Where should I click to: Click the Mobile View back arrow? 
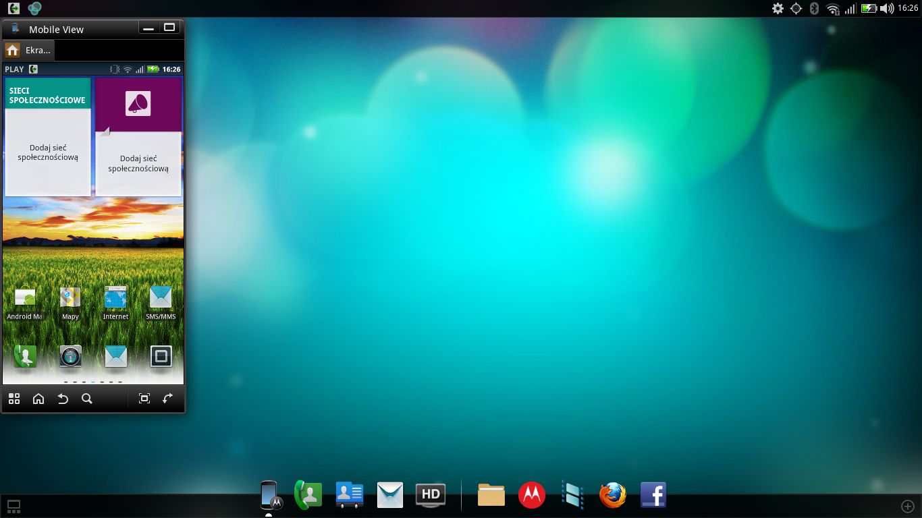pos(63,399)
